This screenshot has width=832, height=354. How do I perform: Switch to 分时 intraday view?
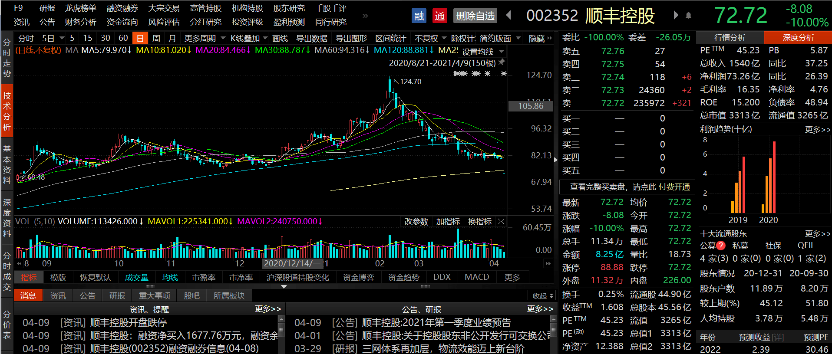pyautogui.click(x=26, y=38)
